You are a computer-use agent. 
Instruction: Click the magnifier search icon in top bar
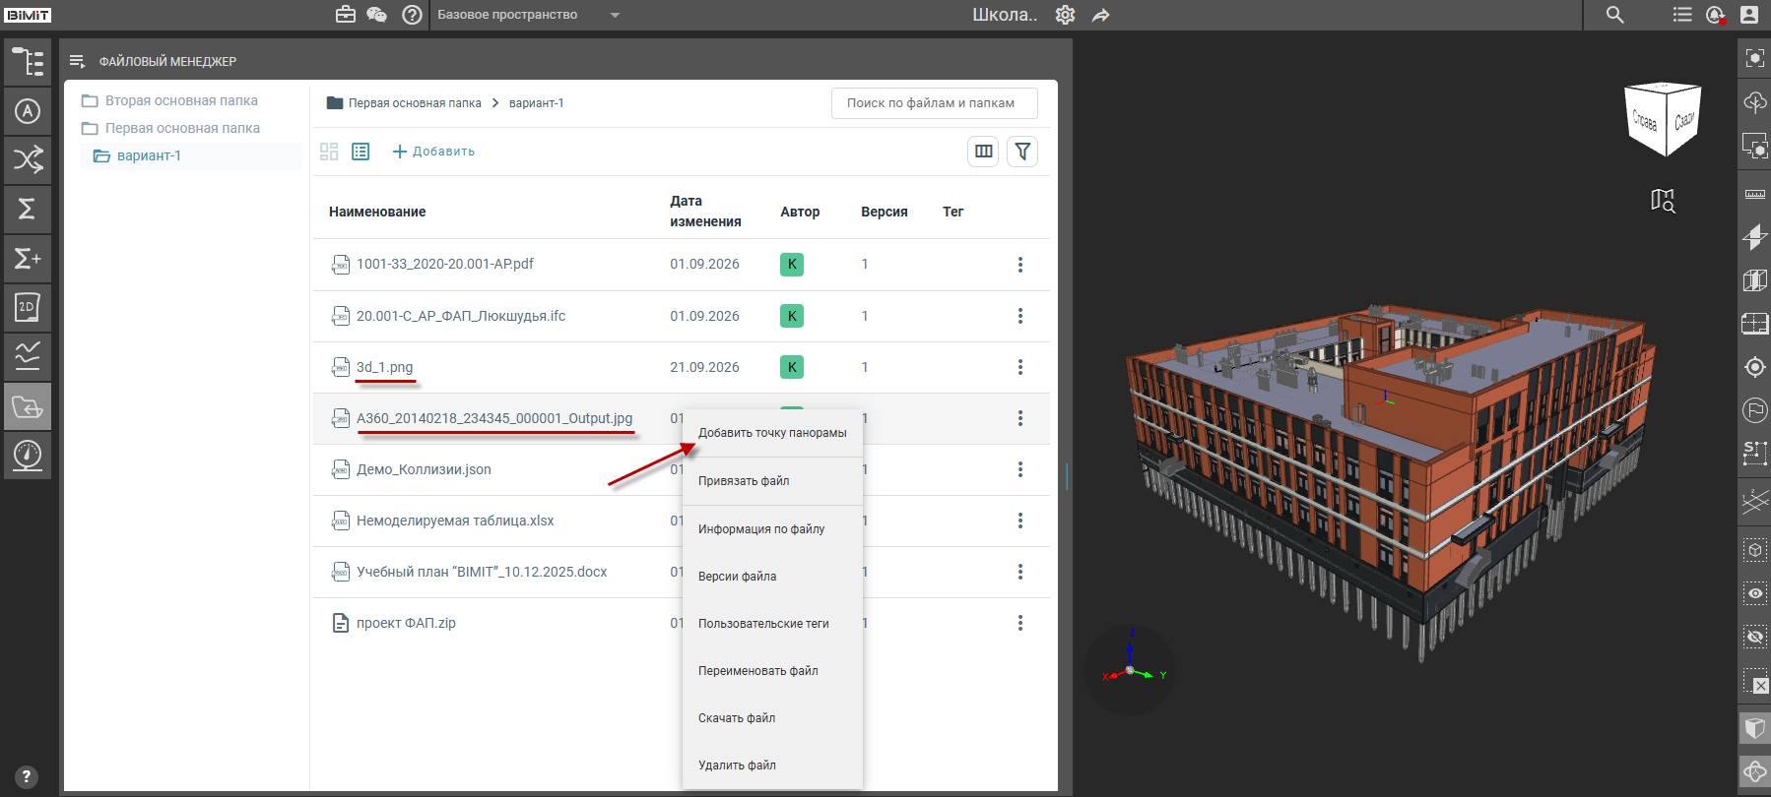[x=1614, y=15]
